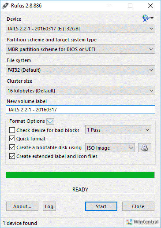161x228 pixels.
Task: Click the hash icon in the status bar
Action: click(129, 222)
